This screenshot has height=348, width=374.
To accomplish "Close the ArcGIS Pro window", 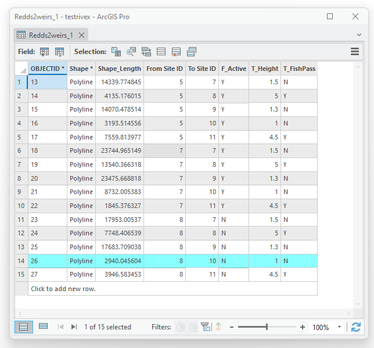I will [x=355, y=16].
